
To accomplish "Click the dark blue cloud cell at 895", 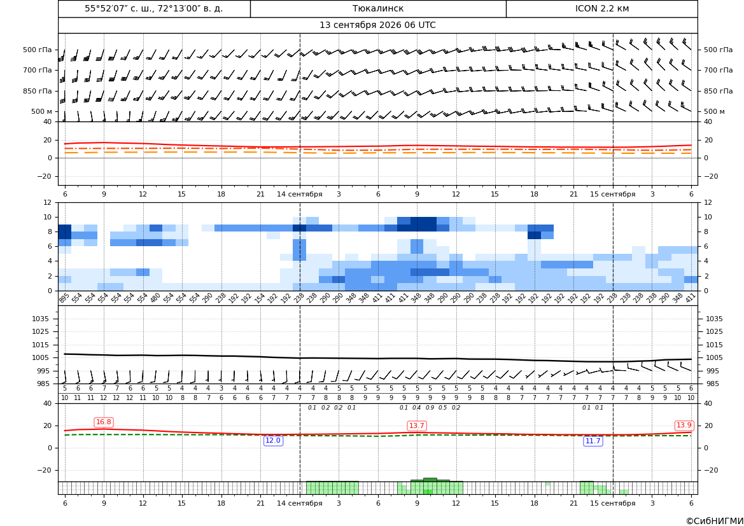I will pyautogui.click(x=64, y=232).
